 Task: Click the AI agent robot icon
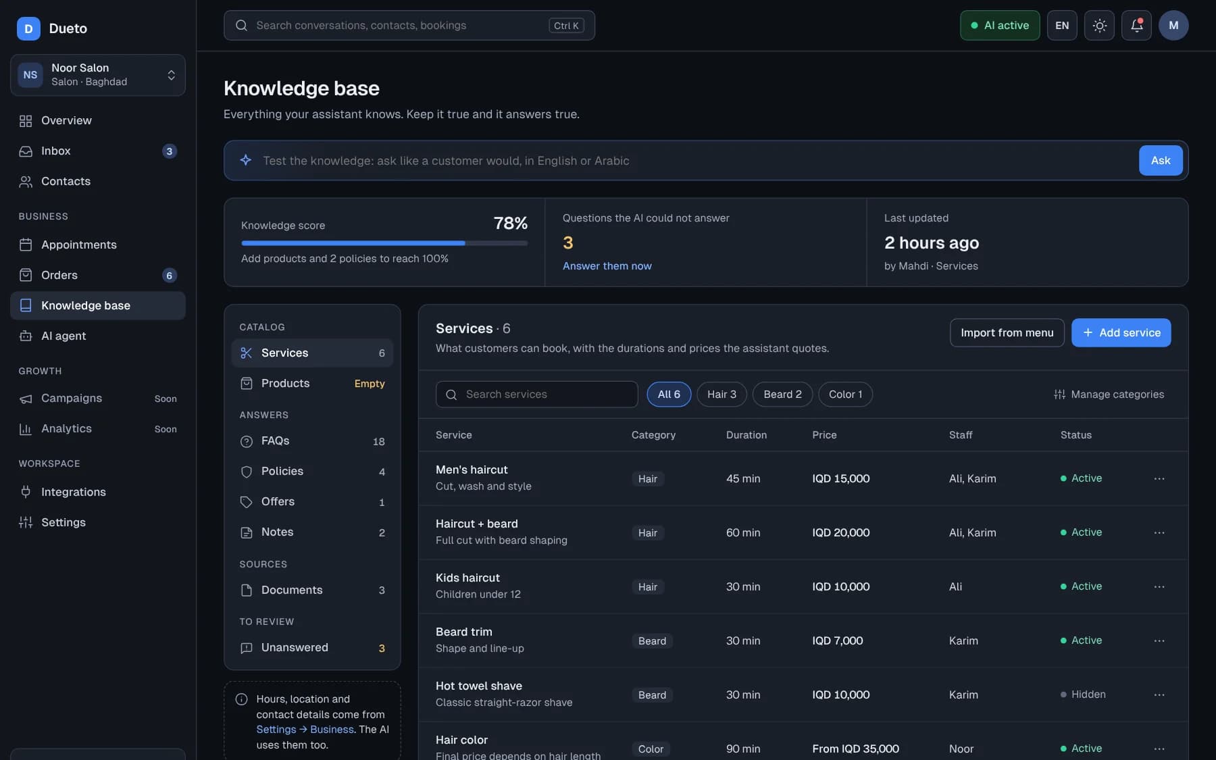click(26, 336)
